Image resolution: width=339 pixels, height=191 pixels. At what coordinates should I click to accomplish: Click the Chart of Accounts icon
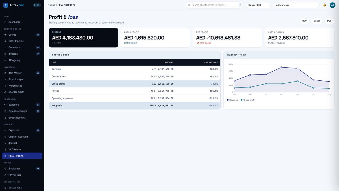(5, 137)
